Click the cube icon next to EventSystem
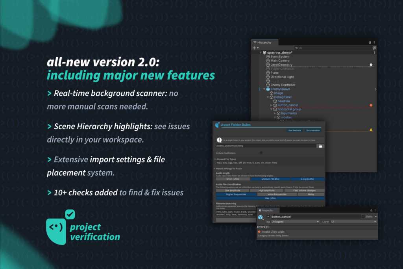This screenshot has height=269, width=403. click(268, 57)
